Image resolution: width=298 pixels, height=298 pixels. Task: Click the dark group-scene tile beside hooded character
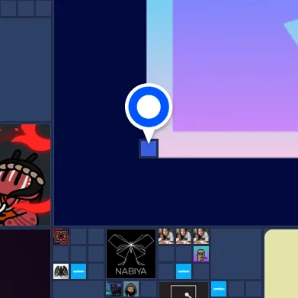click(114, 289)
